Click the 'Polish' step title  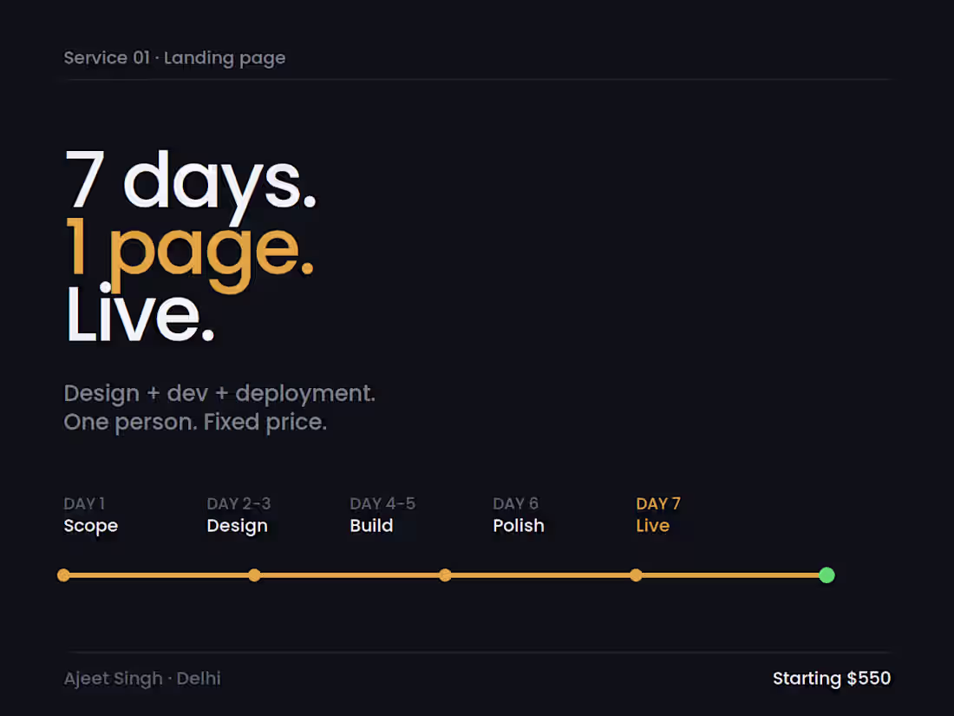519,525
